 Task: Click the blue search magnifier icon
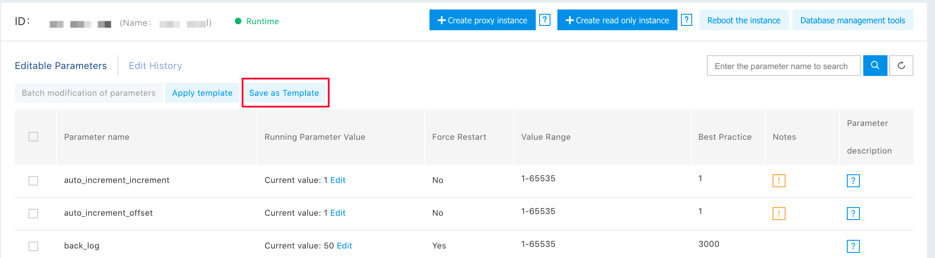875,66
